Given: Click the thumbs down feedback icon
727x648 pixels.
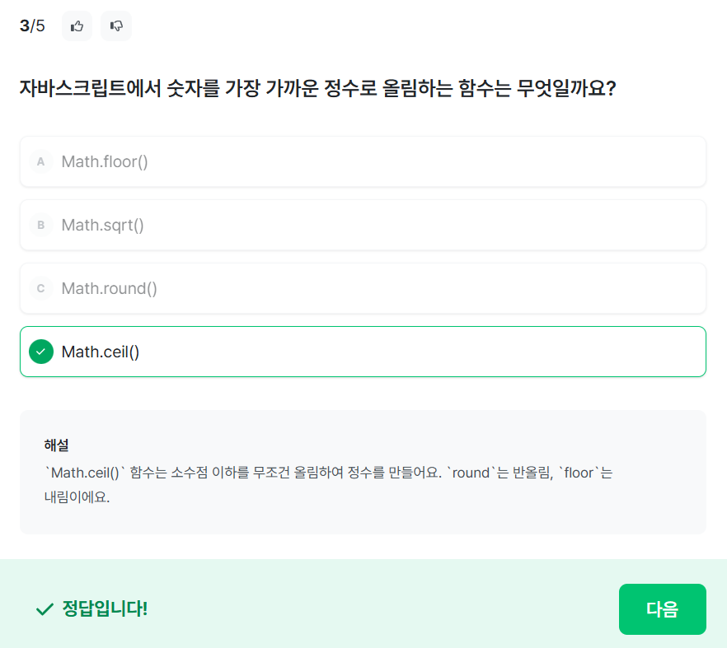Looking at the screenshot, I should click(116, 26).
